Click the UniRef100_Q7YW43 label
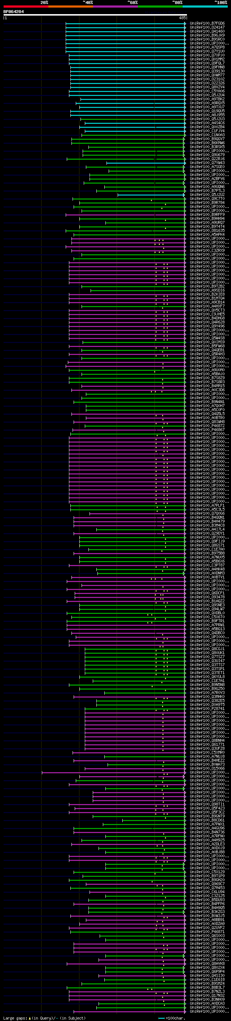The width and height of the screenshot is (231, 1021). 207,163
